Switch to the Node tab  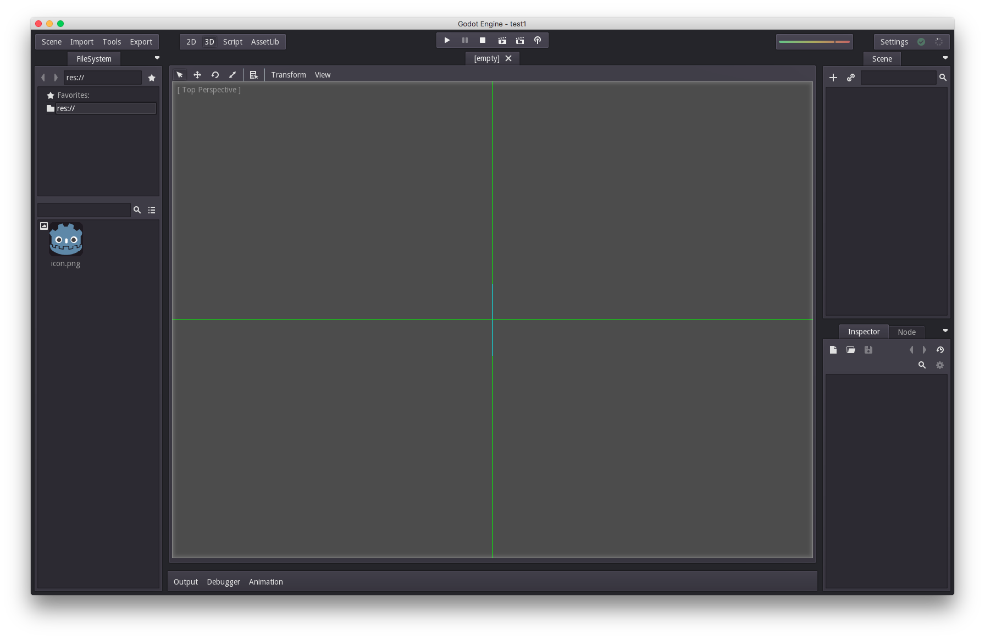[907, 332]
